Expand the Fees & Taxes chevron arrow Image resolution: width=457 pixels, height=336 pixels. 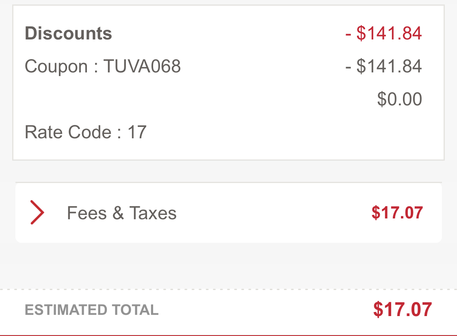pyautogui.click(x=37, y=212)
